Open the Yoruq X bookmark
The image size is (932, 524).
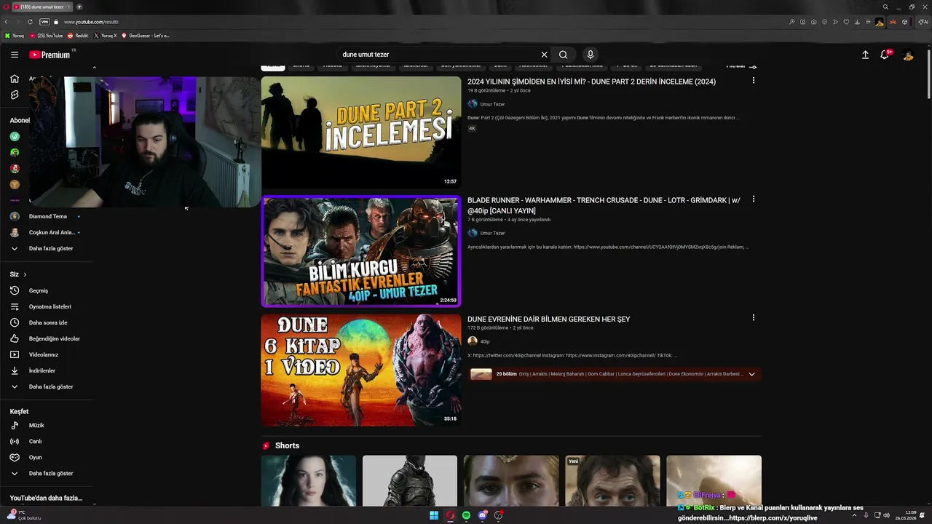(106, 36)
